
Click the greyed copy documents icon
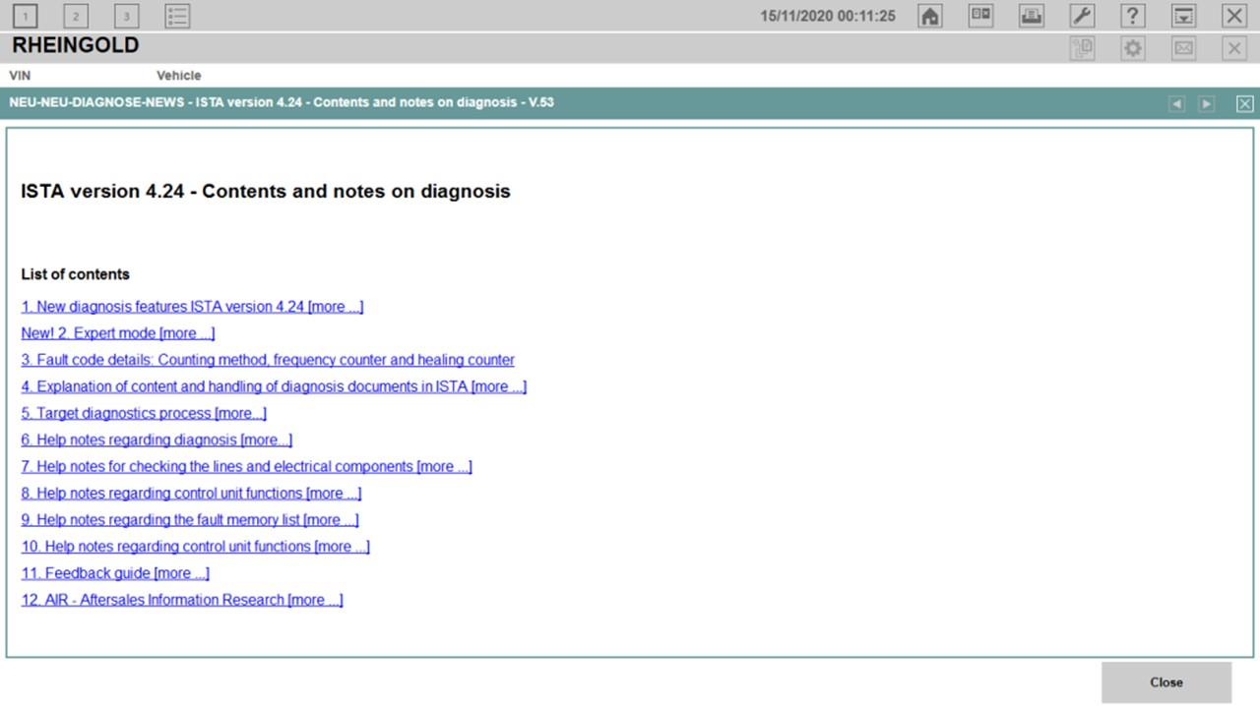tap(1082, 47)
